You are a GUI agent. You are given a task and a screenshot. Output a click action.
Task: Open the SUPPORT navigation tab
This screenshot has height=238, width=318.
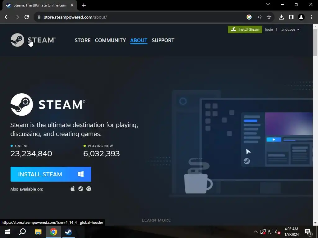(163, 40)
